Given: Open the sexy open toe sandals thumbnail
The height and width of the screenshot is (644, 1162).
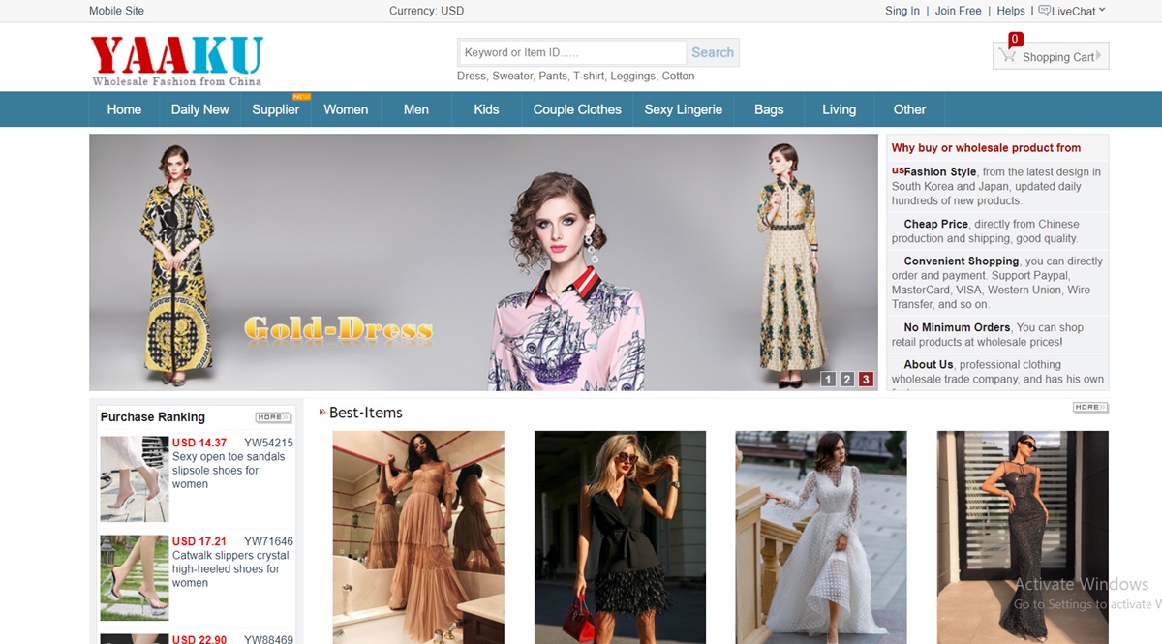Looking at the screenshot, I should [135, 478].
